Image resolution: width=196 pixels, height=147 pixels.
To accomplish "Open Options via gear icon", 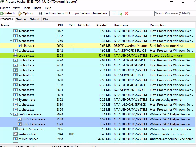I will coord(19,13).
